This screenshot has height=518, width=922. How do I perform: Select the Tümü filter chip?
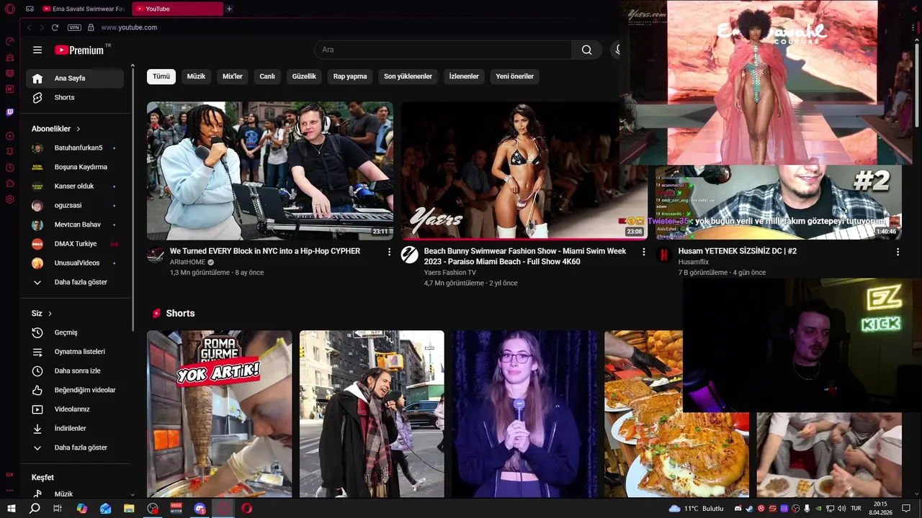coord(161,76)
